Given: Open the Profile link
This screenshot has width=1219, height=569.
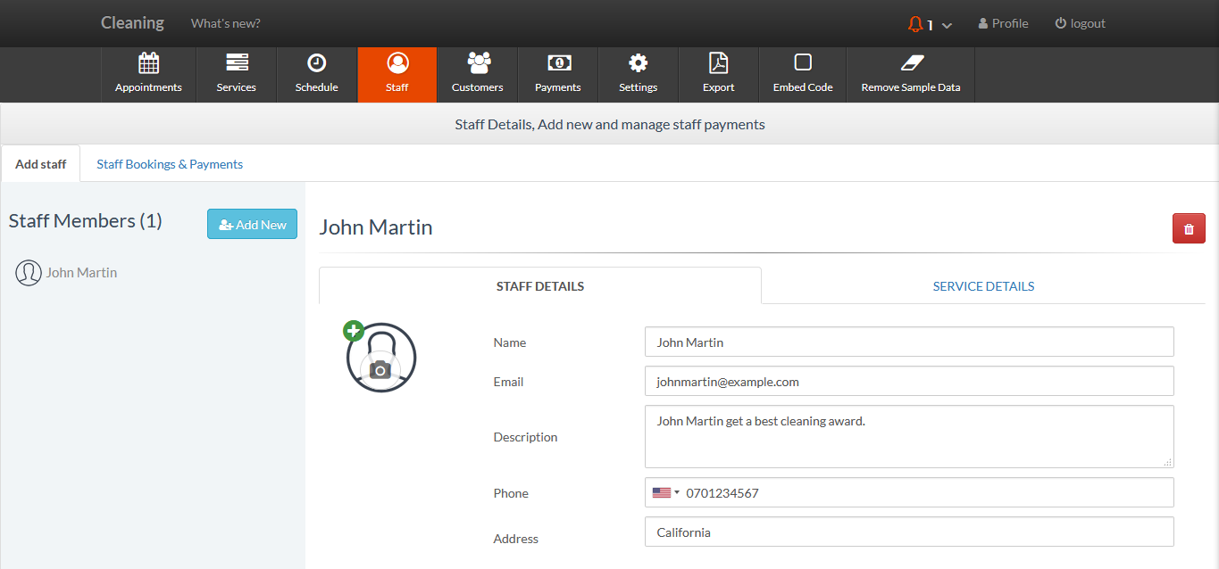Looking at the screenshot, I should [x=1003, y=23].
